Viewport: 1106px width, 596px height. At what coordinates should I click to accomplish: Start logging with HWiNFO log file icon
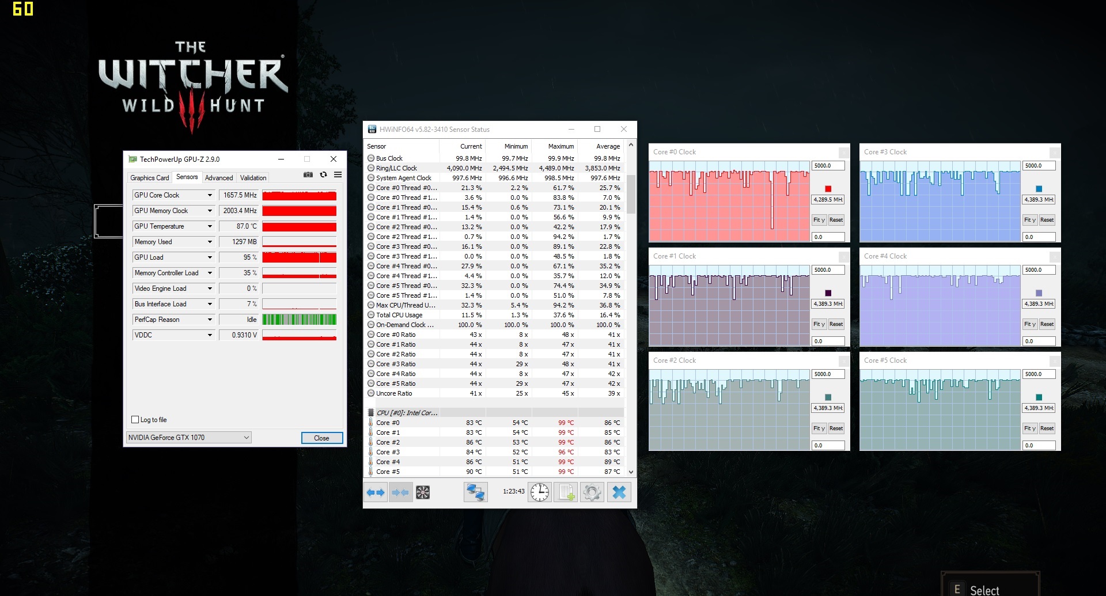566,492
